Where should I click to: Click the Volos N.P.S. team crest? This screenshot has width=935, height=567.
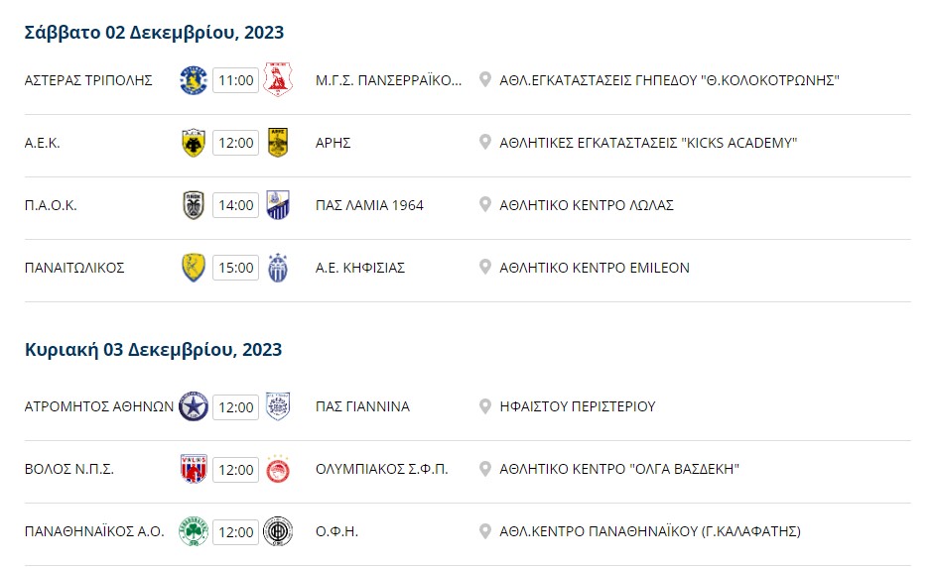pyautogui.click(x=194, y=469)
